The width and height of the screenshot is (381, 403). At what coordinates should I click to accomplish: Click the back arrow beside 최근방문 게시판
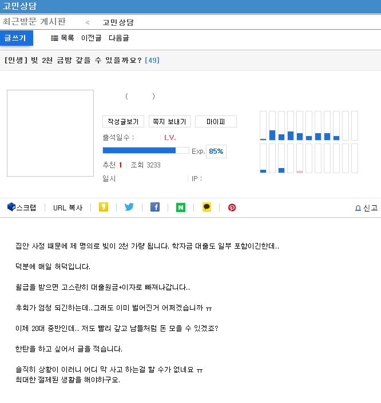tap(88, 22)
